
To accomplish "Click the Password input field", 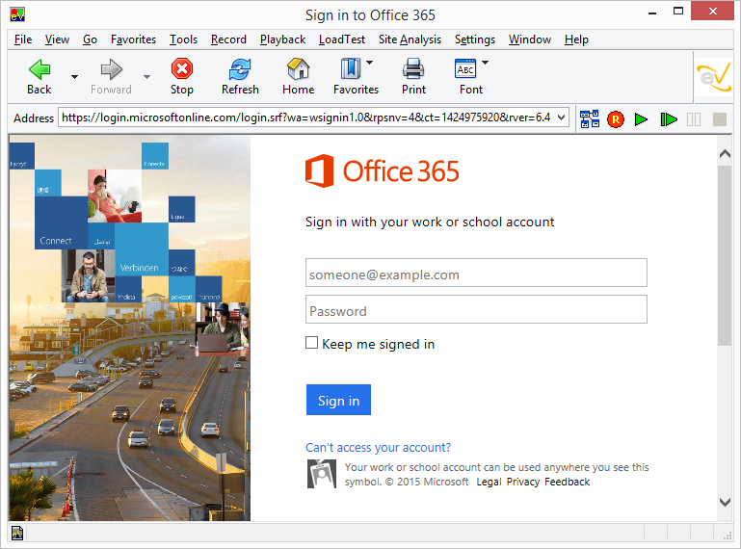I will [x=476, y=309].
